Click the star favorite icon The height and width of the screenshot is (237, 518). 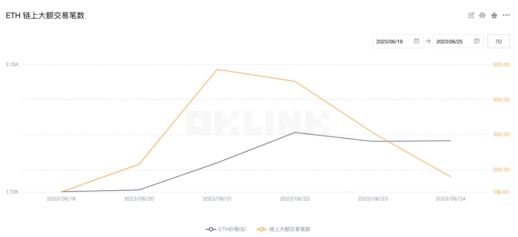click(x=494, y=15)
